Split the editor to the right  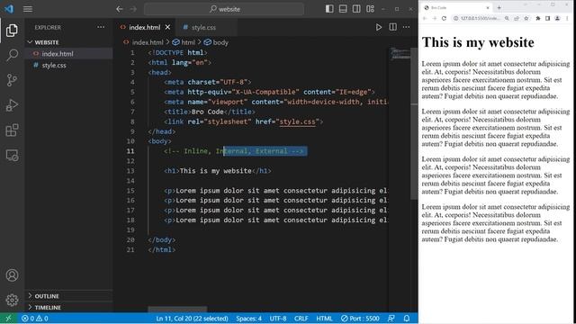pyautogui.click(x=392, y=27)
